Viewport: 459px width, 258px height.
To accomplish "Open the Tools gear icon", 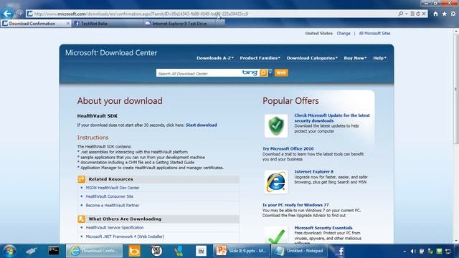I will (453, 14).
